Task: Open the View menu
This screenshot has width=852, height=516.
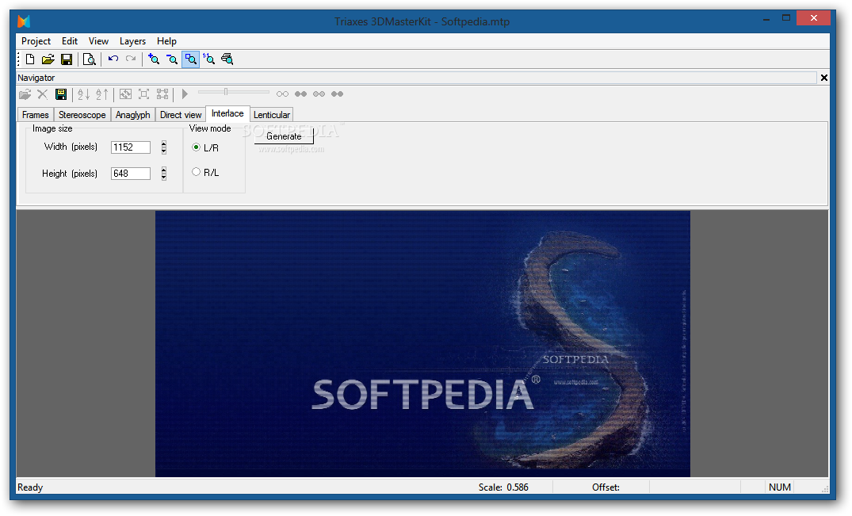Action: pos(98,41)
